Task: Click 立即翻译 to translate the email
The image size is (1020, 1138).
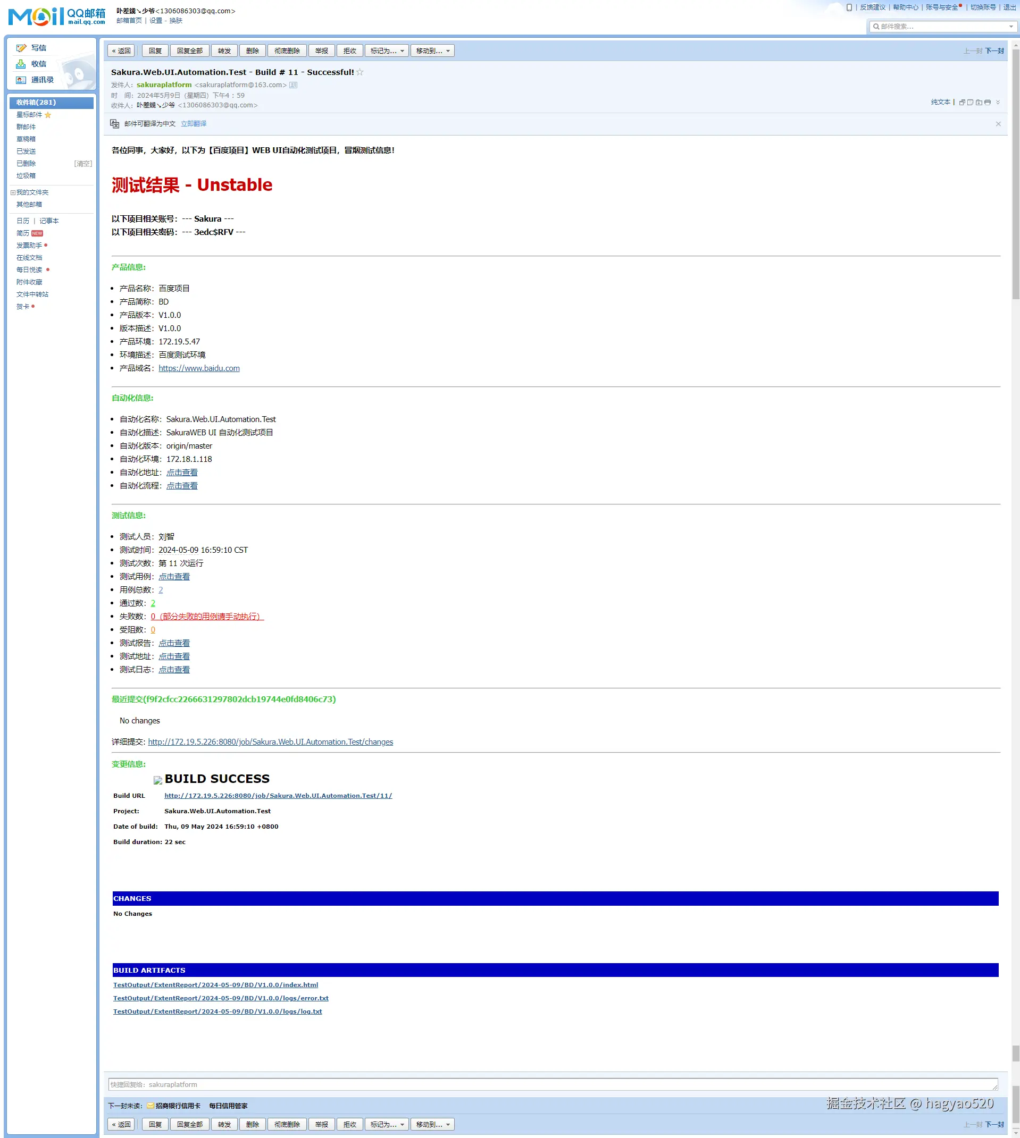Action: tap(194, 124)
